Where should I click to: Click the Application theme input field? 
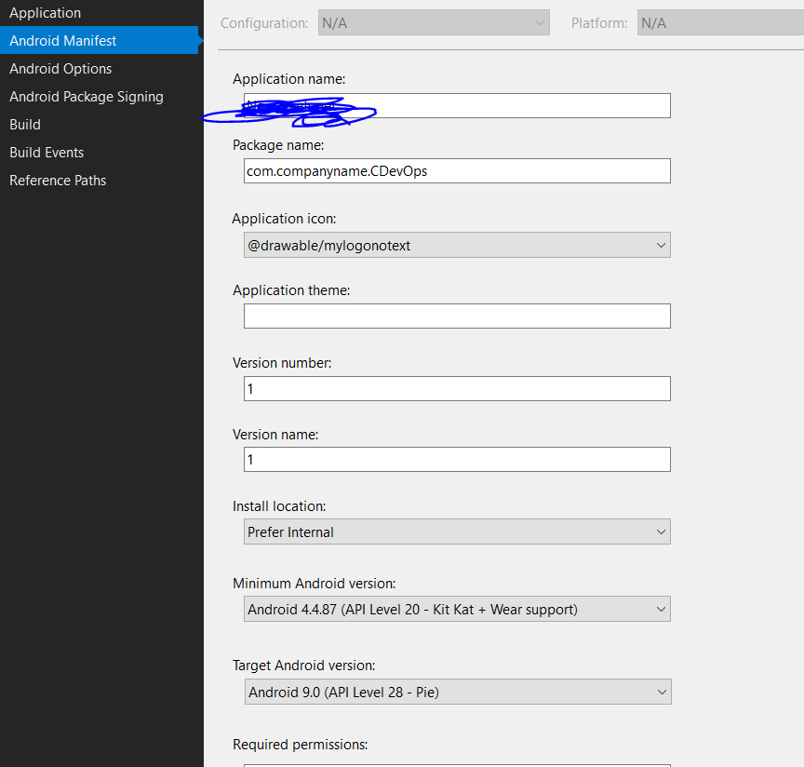click(x=457, y=316)
